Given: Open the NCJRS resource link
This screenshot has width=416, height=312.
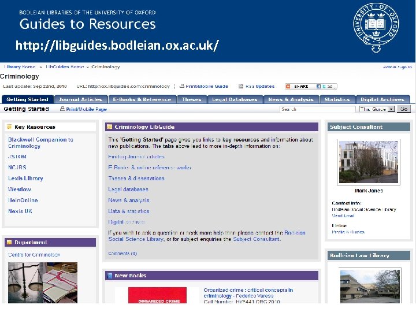Looking at the screenshot, I should [x=17, y=168].
